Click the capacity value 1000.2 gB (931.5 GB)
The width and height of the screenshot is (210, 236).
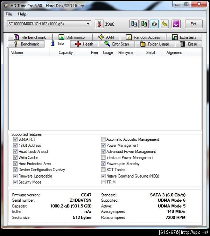click(71, 206)
